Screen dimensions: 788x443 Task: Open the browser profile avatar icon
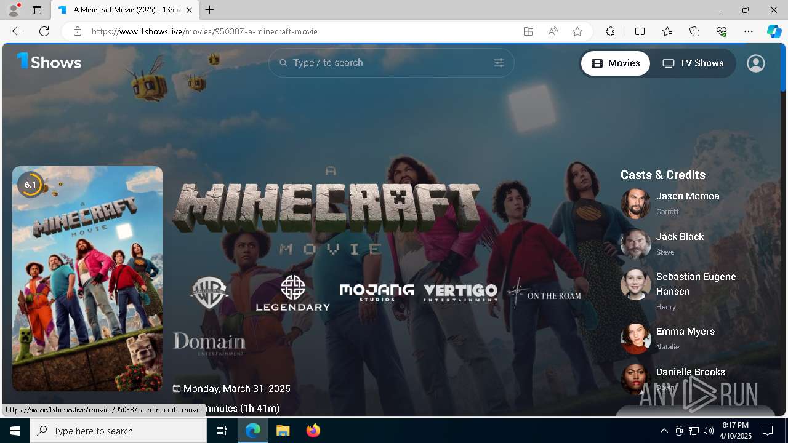[x=14, y=10]
